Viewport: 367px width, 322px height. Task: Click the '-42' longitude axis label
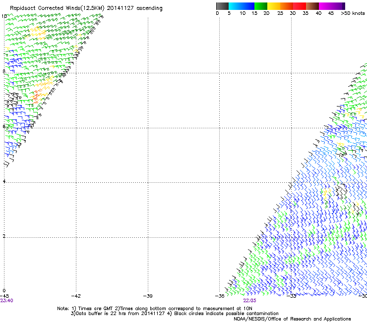tap(76, 296)
